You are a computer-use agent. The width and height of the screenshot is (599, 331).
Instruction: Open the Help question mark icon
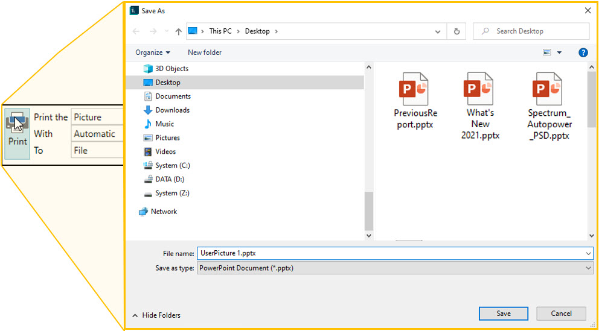(x=583, y=52)
